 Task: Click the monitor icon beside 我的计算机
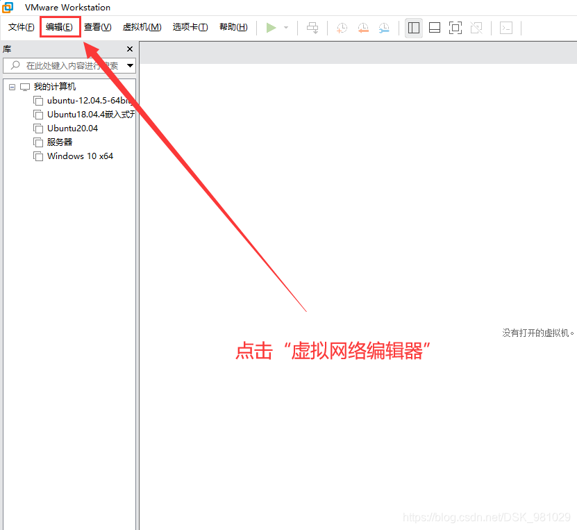[25, 87]
